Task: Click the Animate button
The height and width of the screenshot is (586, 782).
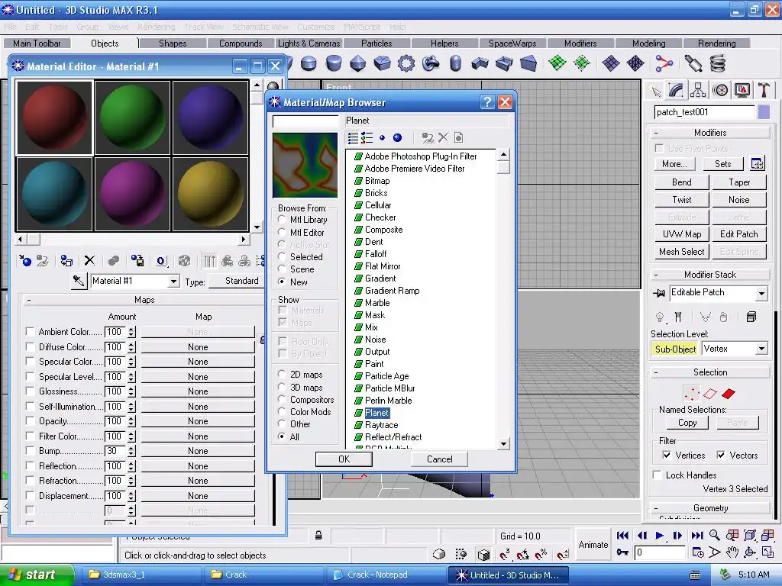Action: point(593,545)
